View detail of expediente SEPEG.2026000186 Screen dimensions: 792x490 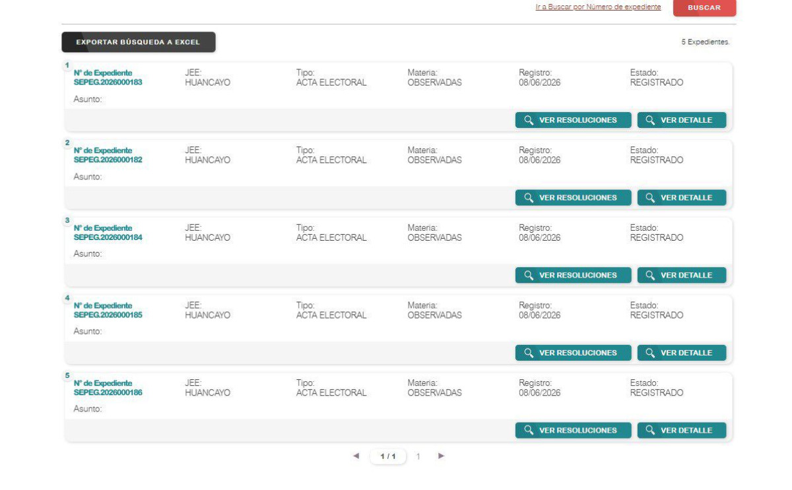point(682,430)
